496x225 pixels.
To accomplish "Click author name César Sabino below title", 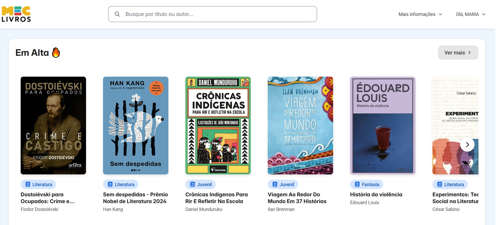I will tap(446, 209).
